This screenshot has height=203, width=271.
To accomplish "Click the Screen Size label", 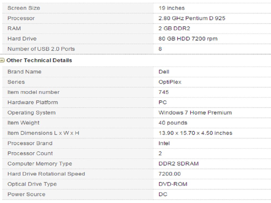I will pos(24,8).
